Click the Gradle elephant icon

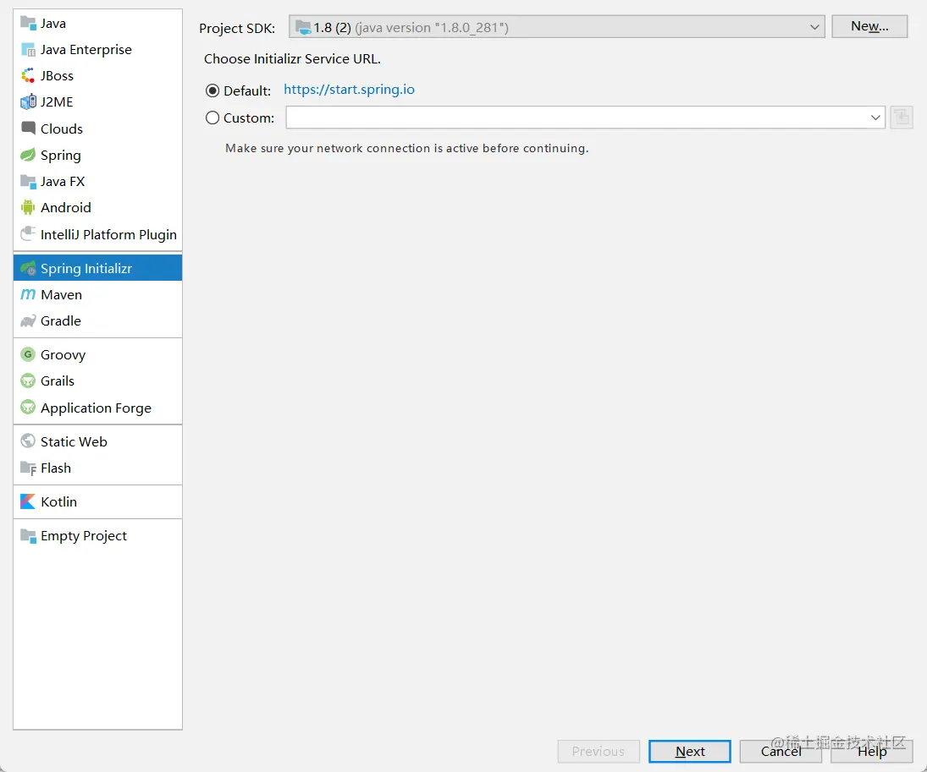point(28,320)
